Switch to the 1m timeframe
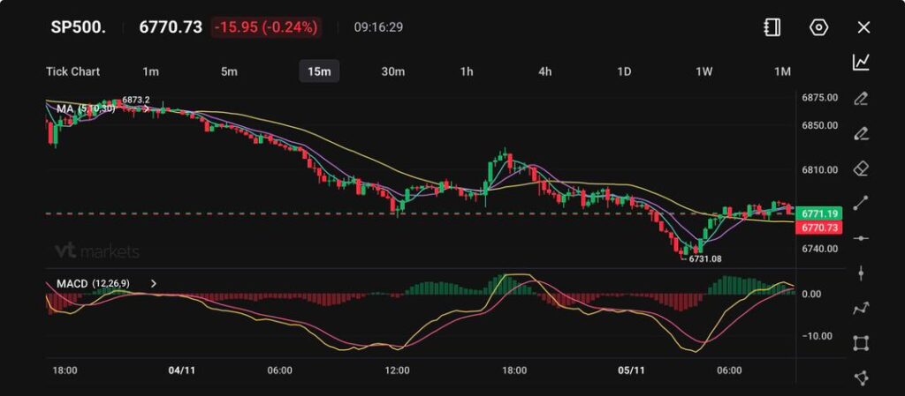 151,71
